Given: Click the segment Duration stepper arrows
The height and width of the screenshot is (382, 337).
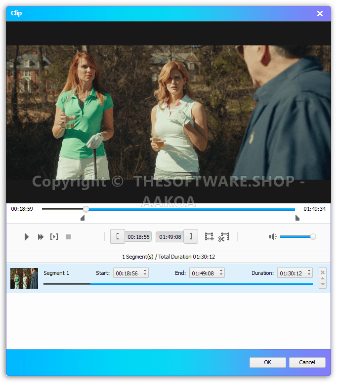Looking at the screenshot, I should 309,273.
